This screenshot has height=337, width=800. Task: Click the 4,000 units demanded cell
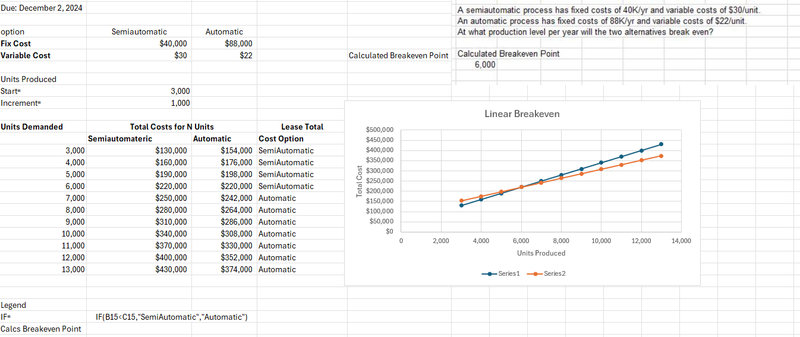pyautogui.click(x=74, y=162)
